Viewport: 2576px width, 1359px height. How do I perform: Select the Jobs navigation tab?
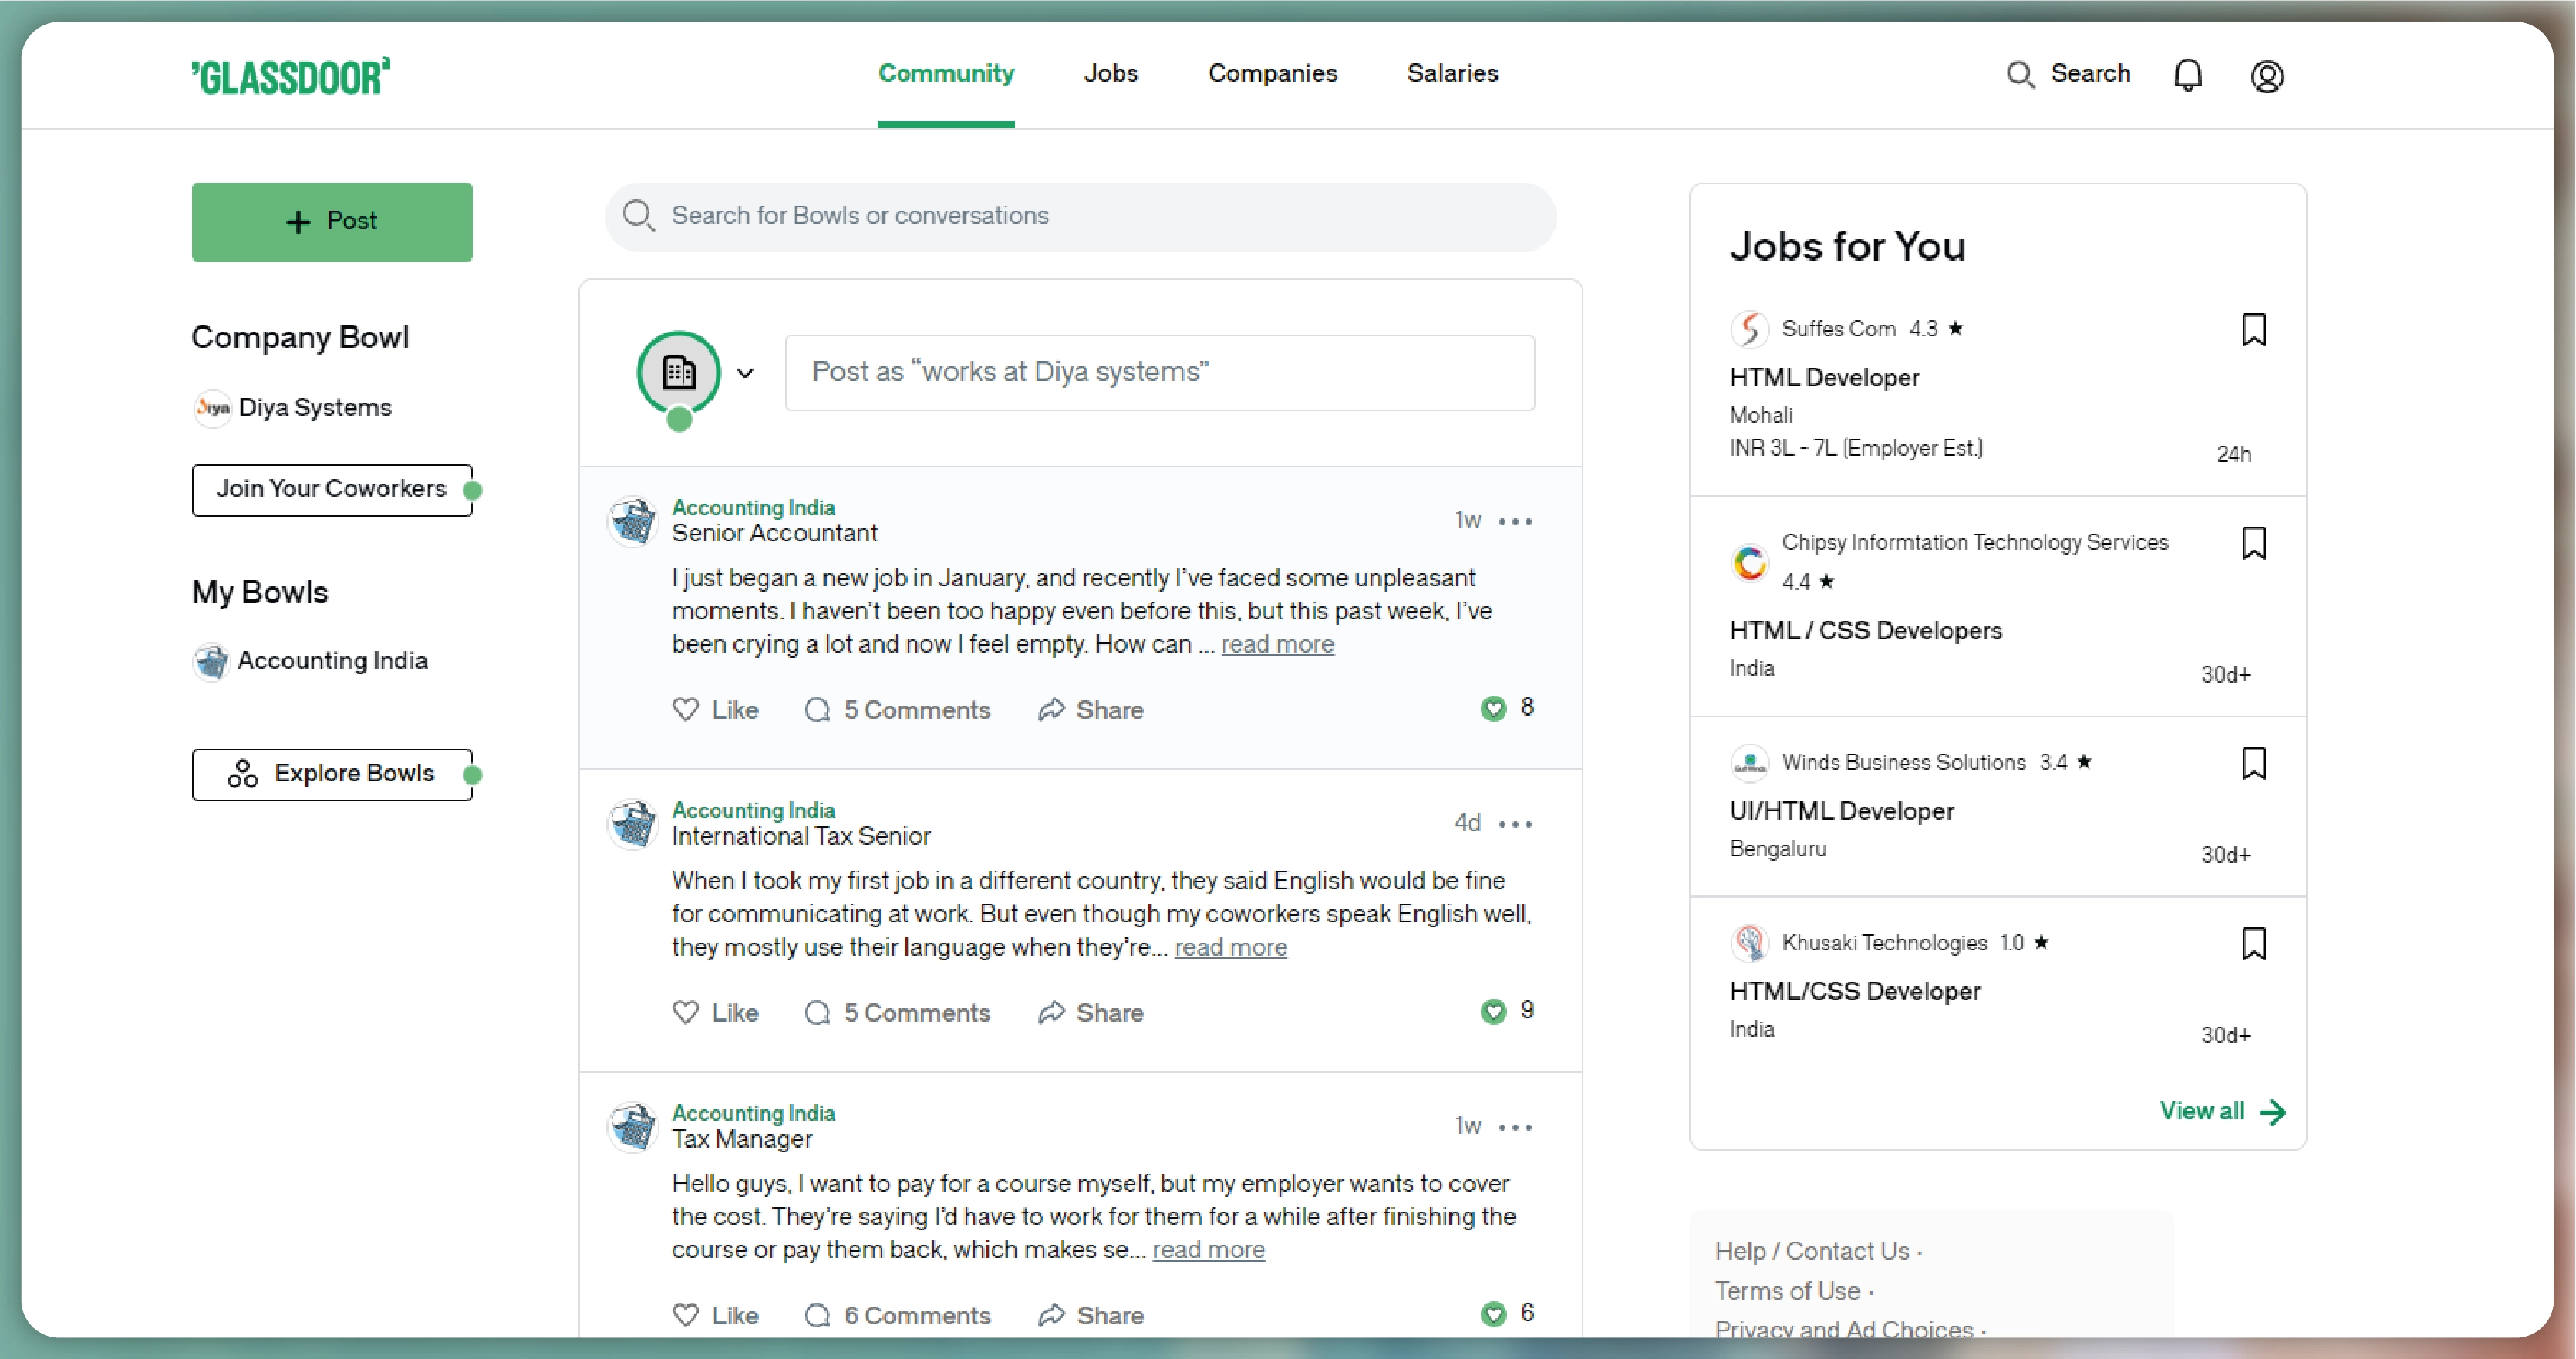pyautogui.click(x=1111, y=73)
